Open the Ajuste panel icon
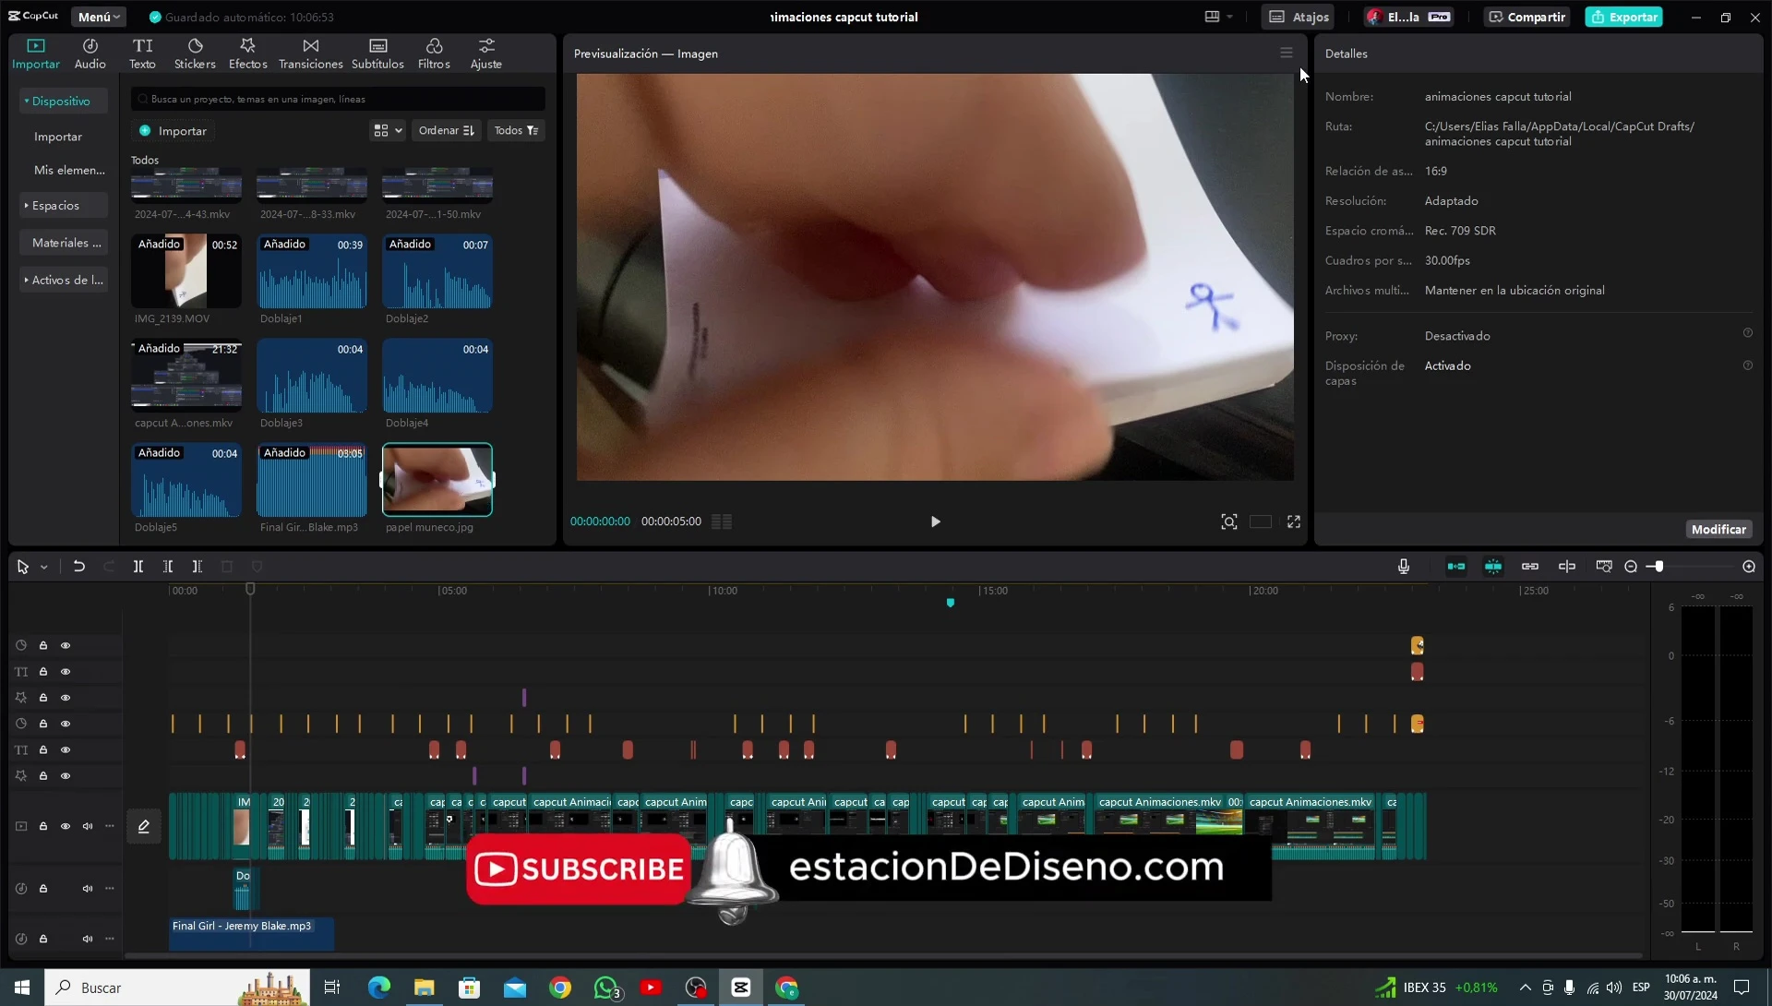Viewport: 1772px width, 1006px height. pyautogui.click(x=486, y=54)
